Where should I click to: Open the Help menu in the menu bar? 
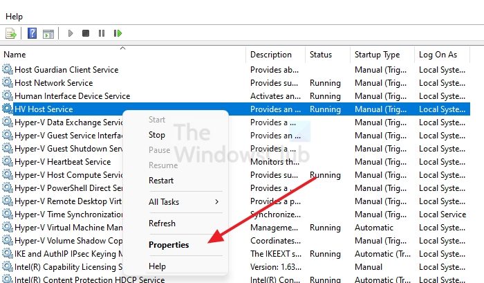point(14,16)
